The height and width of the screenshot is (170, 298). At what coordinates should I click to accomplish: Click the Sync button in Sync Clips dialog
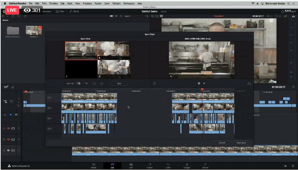click(x=119, y=83)
